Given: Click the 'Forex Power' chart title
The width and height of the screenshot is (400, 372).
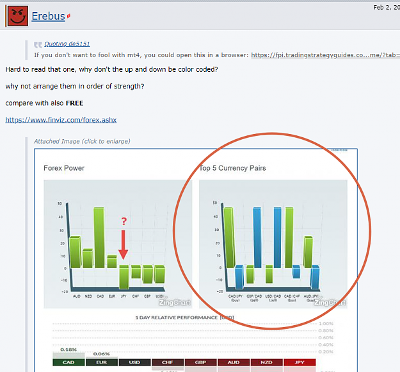Looking at the screenshot, I should 64,168.
